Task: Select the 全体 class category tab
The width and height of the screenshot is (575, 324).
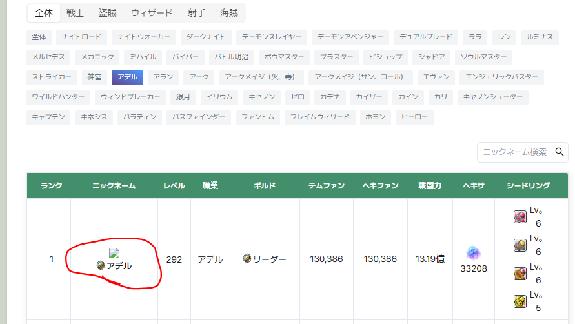Action: [x=44, y=13]
